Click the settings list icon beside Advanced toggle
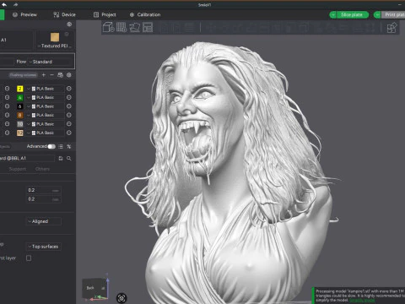 [61, 146]
